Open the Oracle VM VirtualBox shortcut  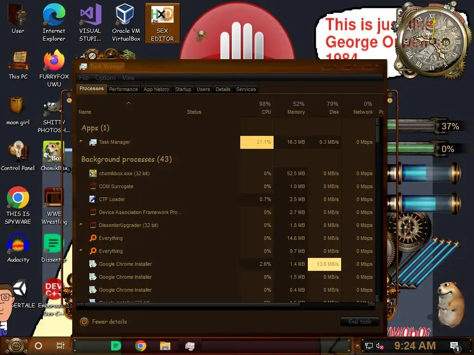point(126,23)
